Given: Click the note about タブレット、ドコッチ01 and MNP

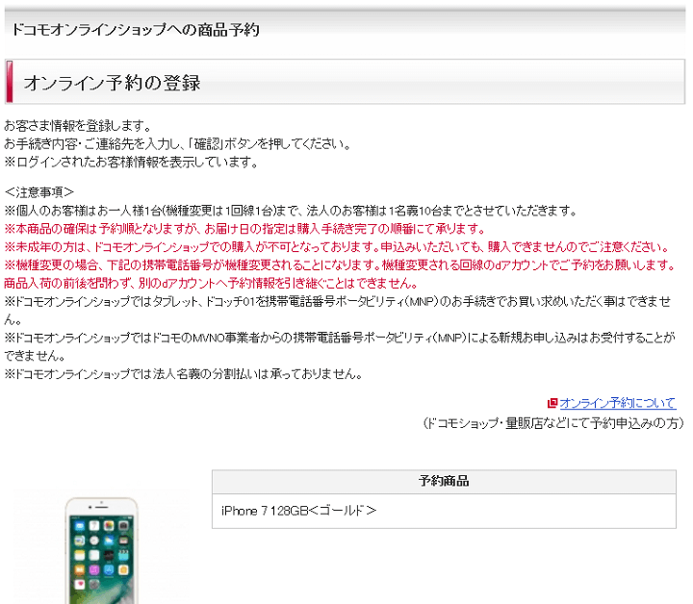Looking at the screenshot, I should click(x=338, y=310).
